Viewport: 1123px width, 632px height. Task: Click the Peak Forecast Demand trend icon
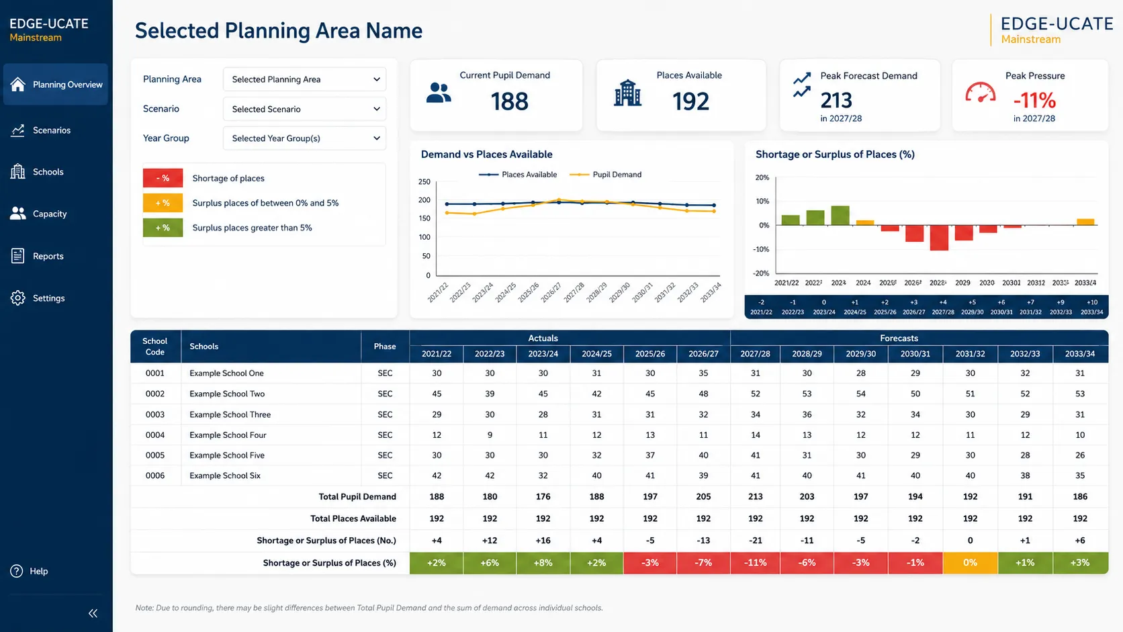pyautogui.click(x=801, y=85)
